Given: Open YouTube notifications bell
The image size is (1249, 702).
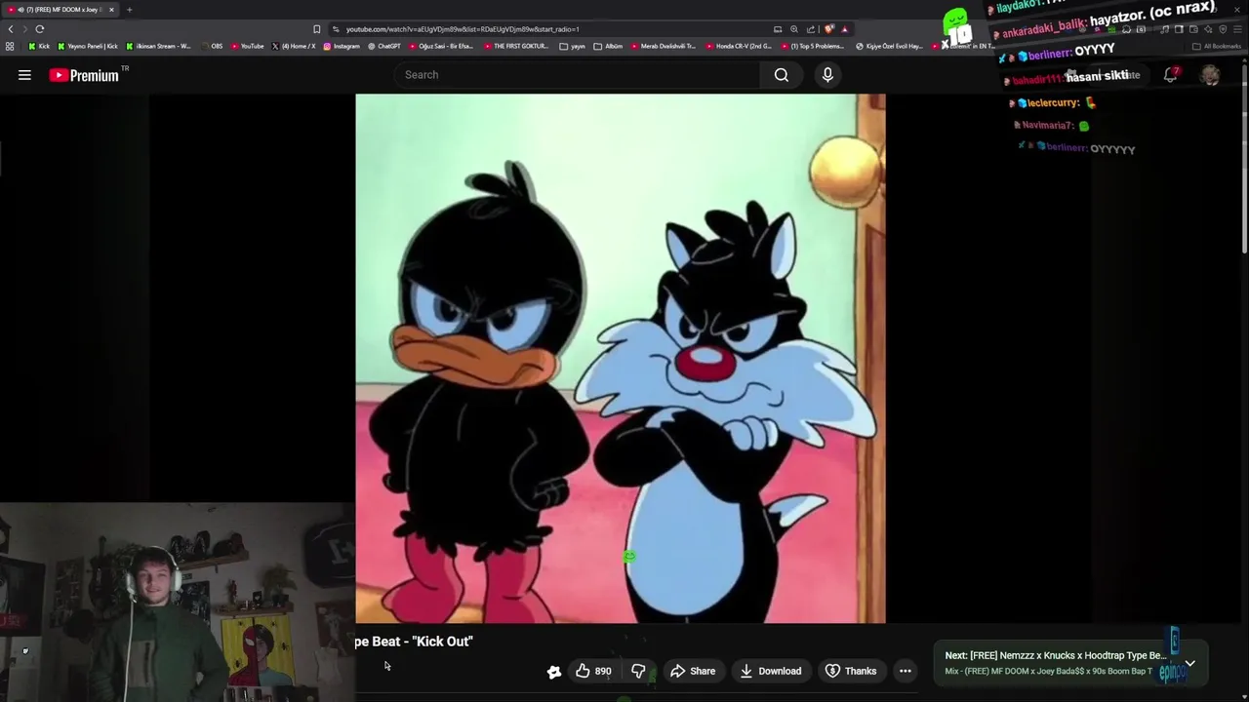Looking at the screenshot, I should pos(1171,75).
